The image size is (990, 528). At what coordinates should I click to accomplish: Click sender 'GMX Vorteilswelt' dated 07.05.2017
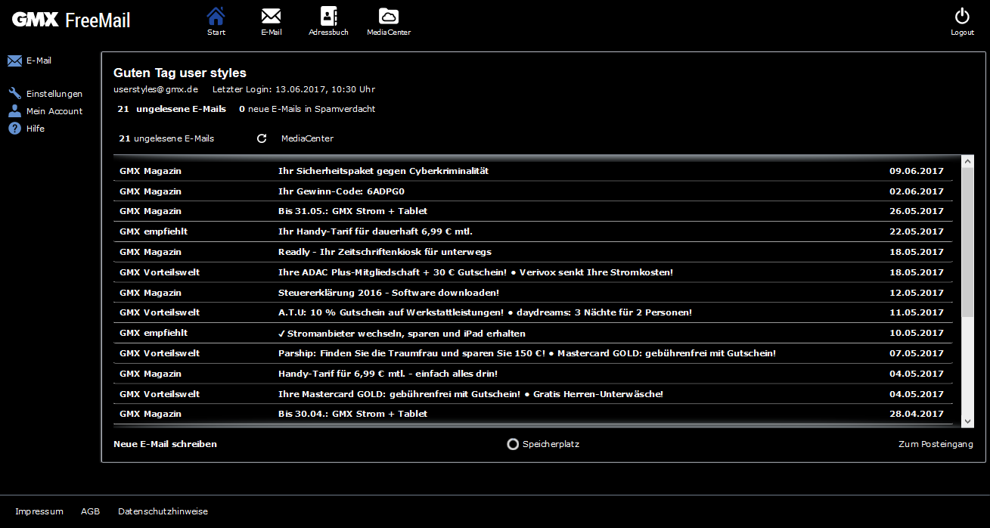160,353
